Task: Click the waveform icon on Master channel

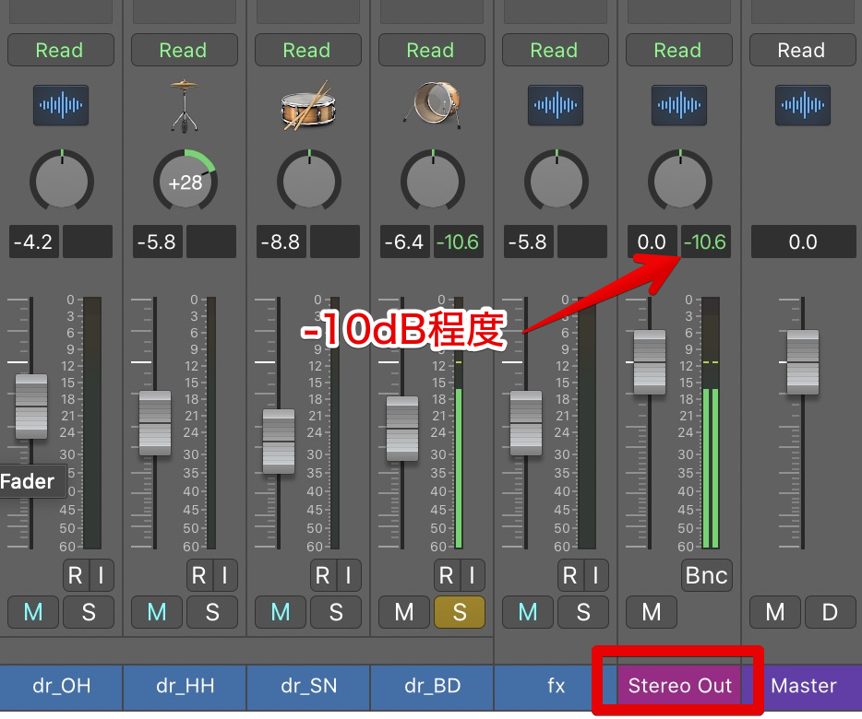Action: pyautogui.click(x=802, y=104)
